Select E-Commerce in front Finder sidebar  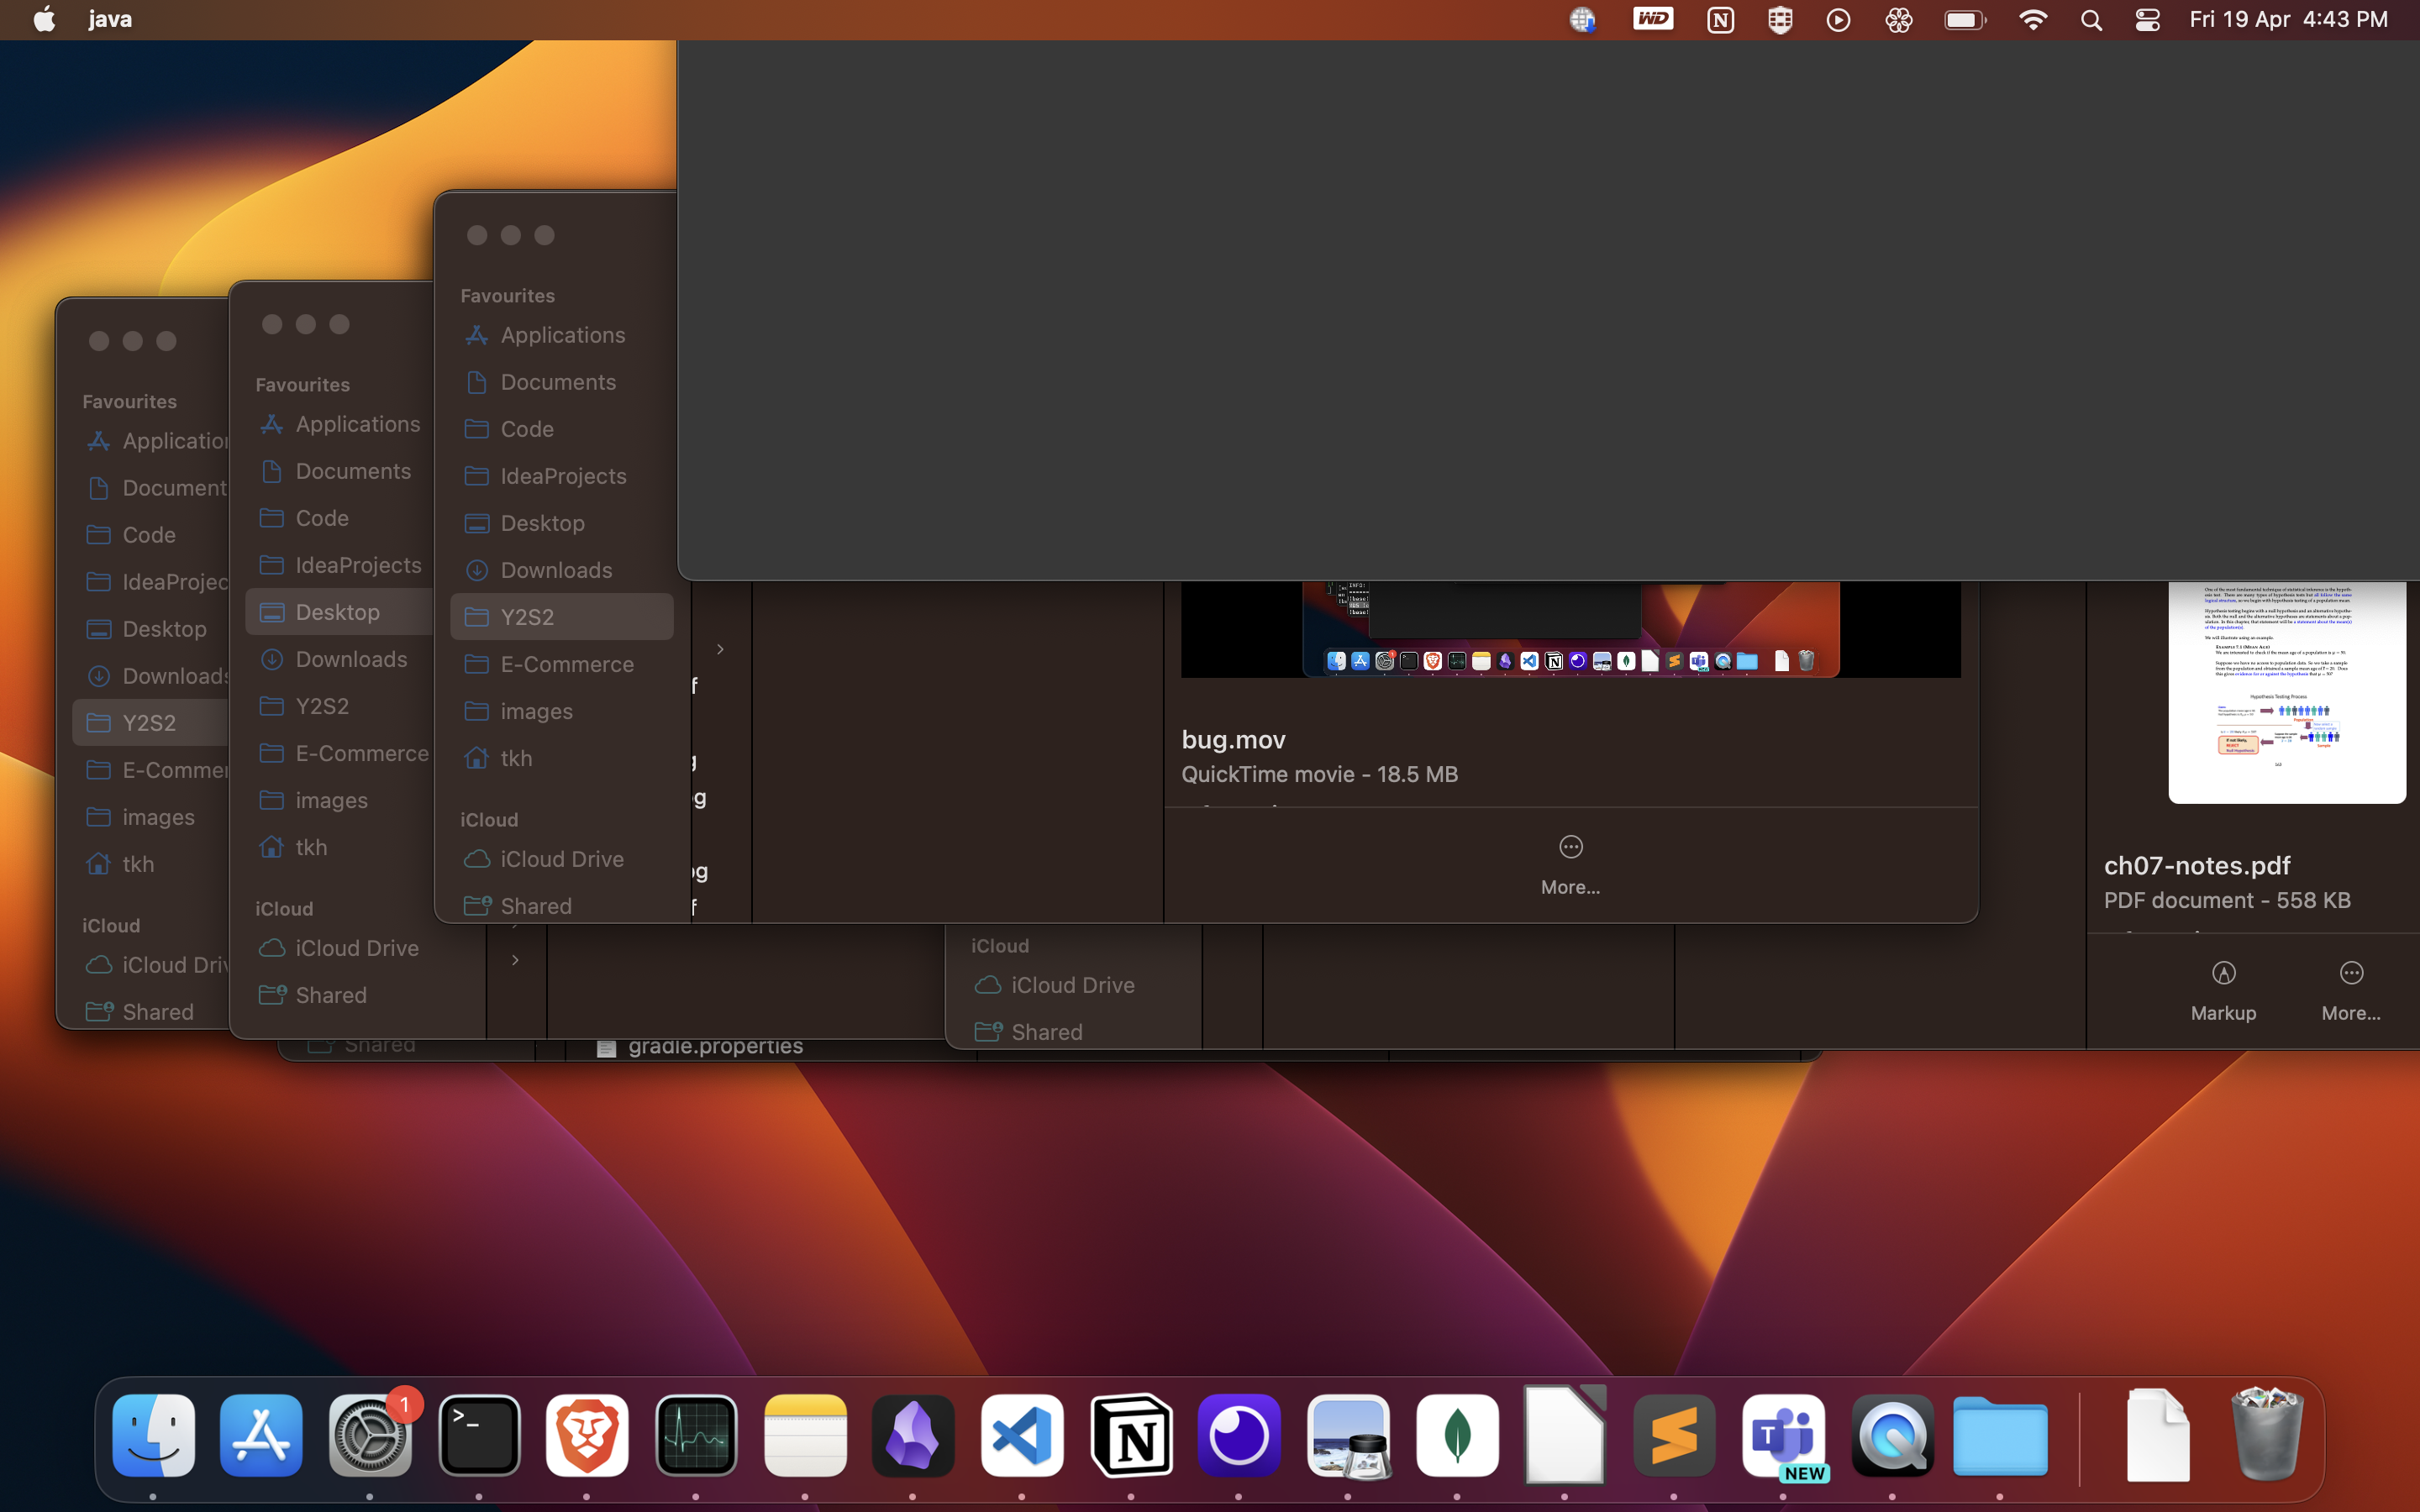pos(566,664)
